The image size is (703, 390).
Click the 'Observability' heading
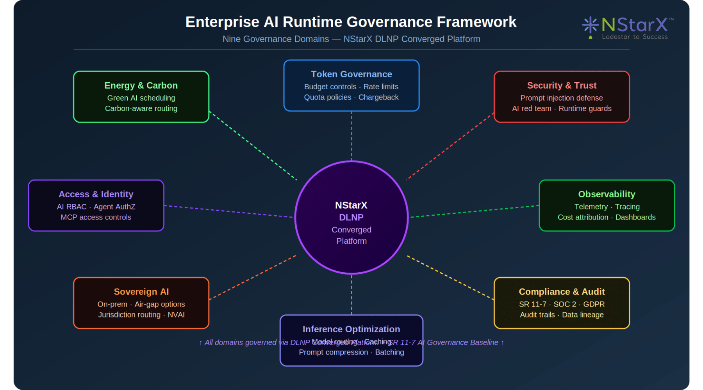(607, 194)
